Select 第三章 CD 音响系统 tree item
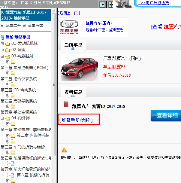181x183 pixels. coord(18,90)
